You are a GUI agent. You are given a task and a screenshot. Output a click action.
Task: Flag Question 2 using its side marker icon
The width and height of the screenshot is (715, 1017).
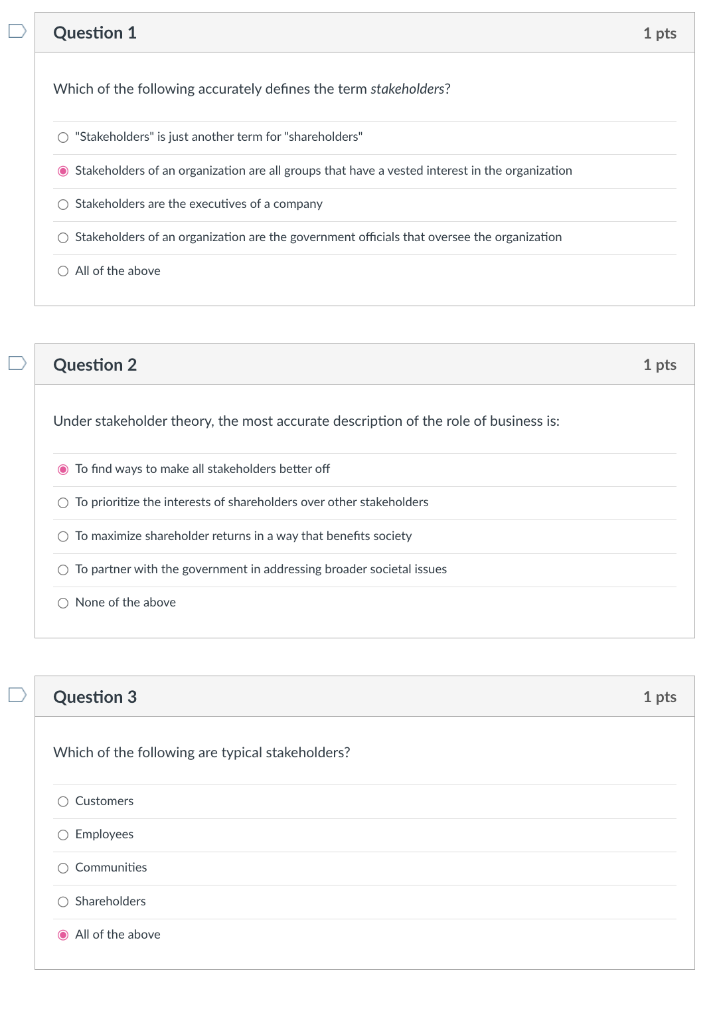point(16,364)
